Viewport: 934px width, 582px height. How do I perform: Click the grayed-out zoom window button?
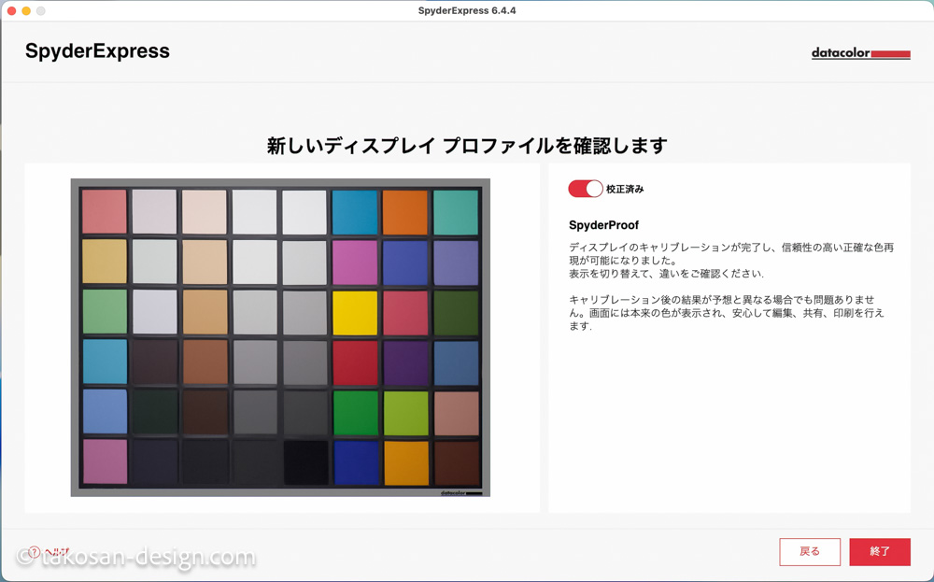point(40,10)
